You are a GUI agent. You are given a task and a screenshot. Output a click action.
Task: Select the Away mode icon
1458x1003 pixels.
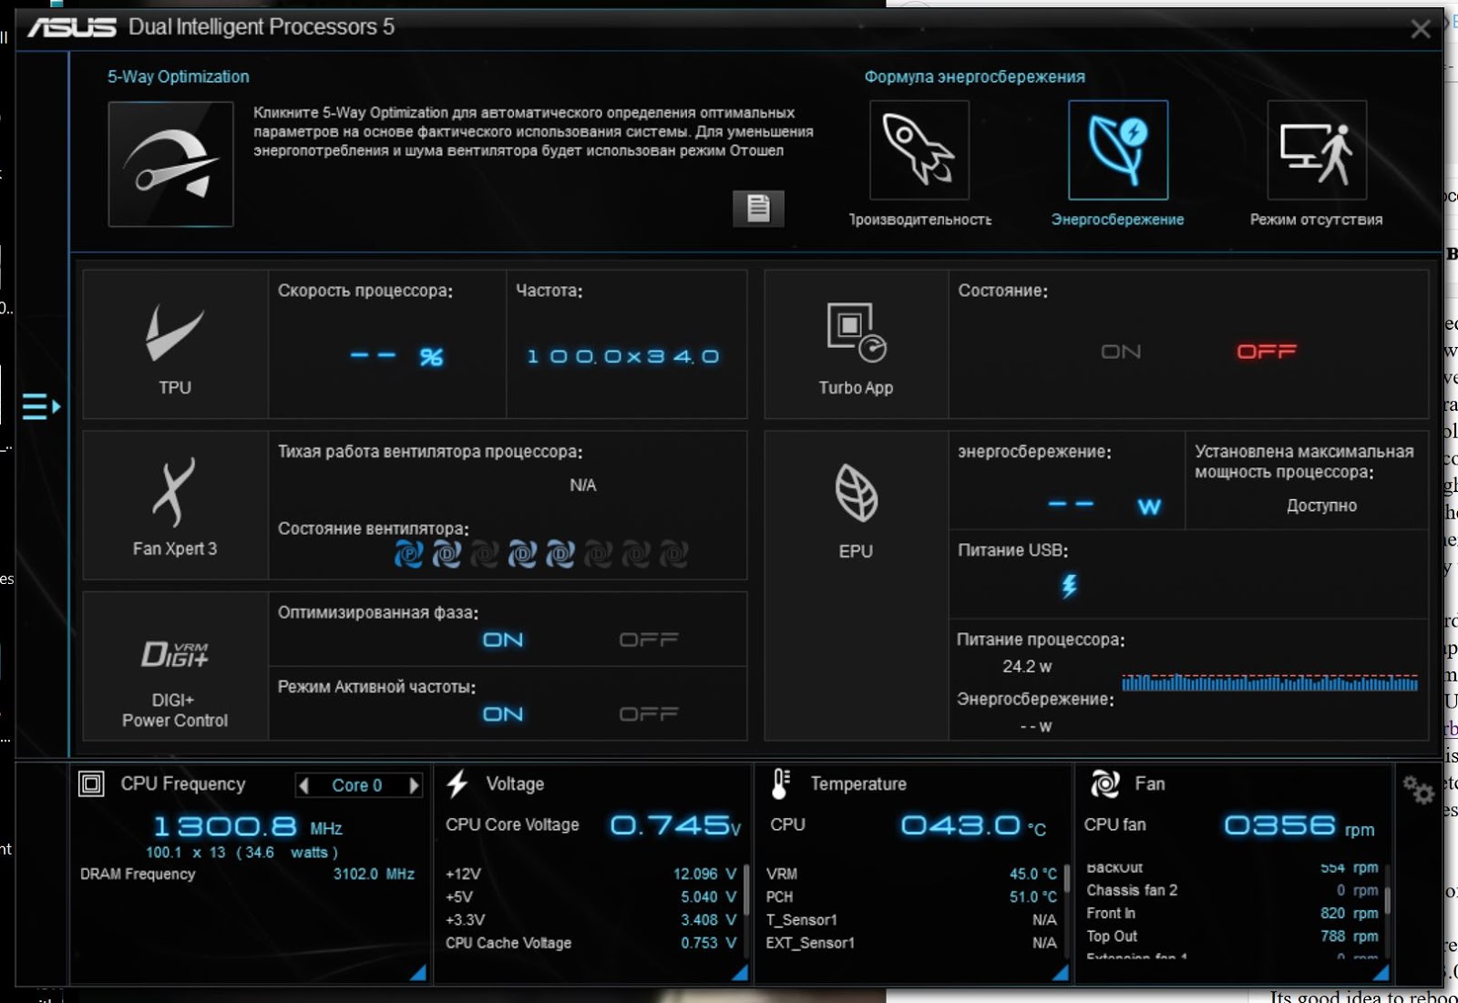click(1317, 150)
